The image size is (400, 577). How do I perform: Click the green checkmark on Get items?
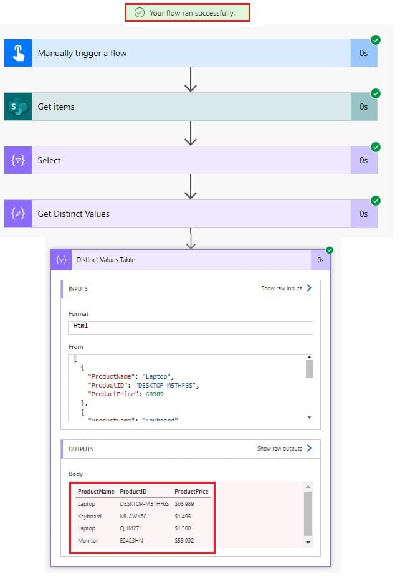375,93
